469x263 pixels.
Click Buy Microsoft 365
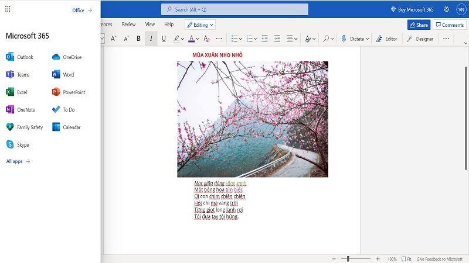(412, 9)
